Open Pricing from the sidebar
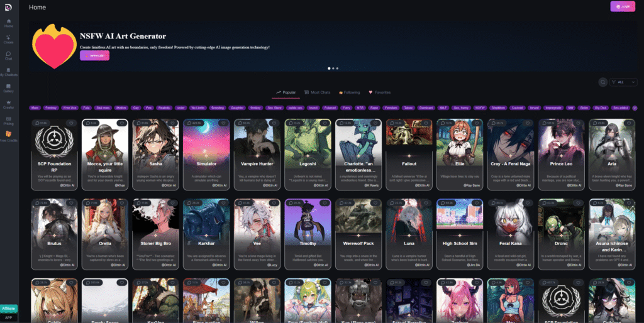The width and height of the screenshot is (644, 323). pyautogui.click(x=9, y=121)
